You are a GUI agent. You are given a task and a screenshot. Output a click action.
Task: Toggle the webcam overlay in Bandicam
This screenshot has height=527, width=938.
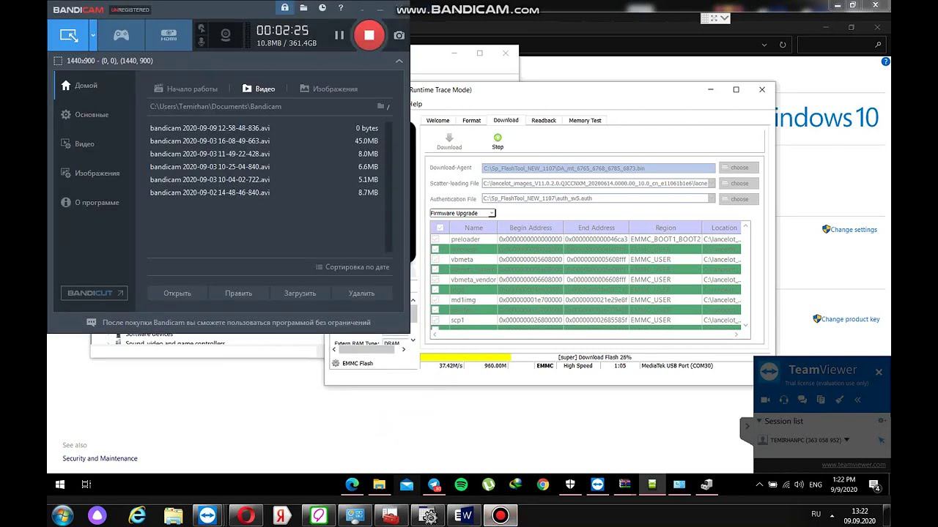226,34
